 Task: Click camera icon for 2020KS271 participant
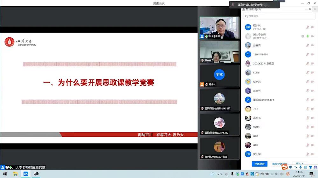click(313, 63)
